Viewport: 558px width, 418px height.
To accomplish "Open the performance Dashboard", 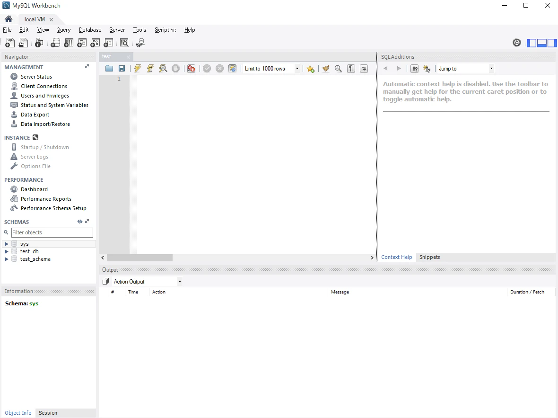I will pyautogui.click(x=34, y=189).
